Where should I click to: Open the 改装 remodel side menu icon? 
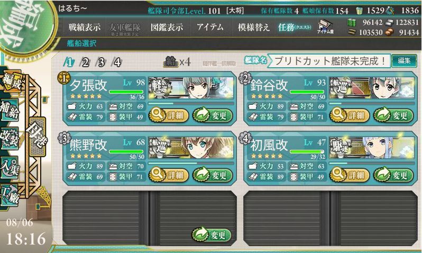[10, 138]
